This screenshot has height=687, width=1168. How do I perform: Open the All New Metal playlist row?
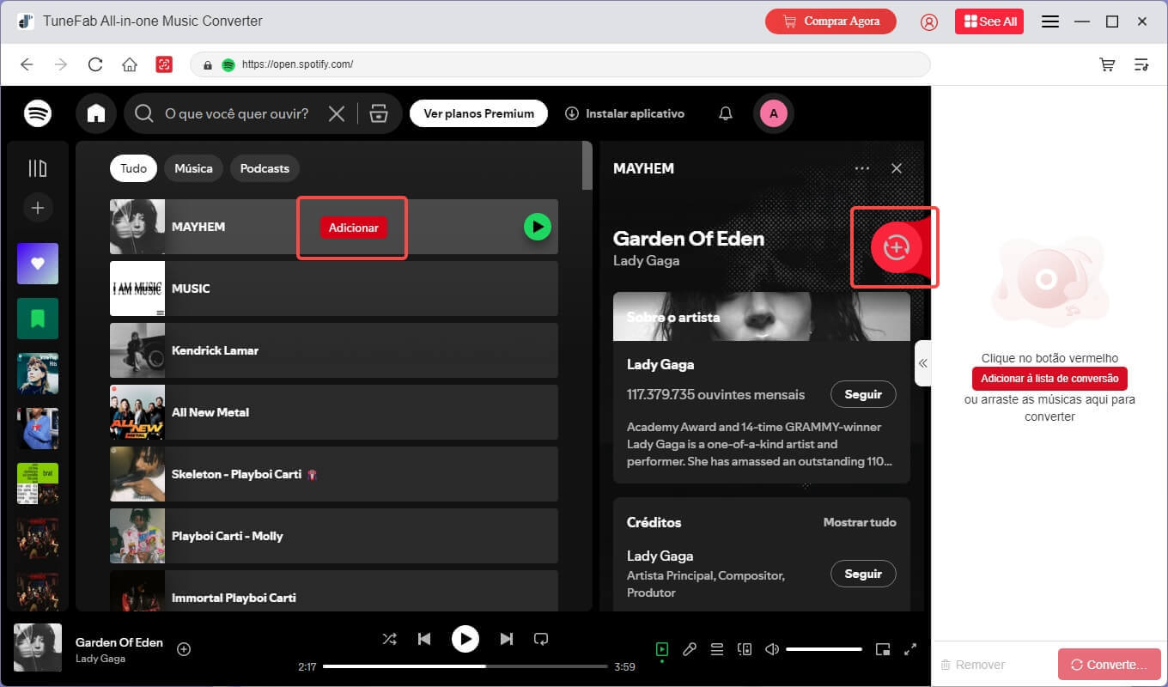(334, 412)
